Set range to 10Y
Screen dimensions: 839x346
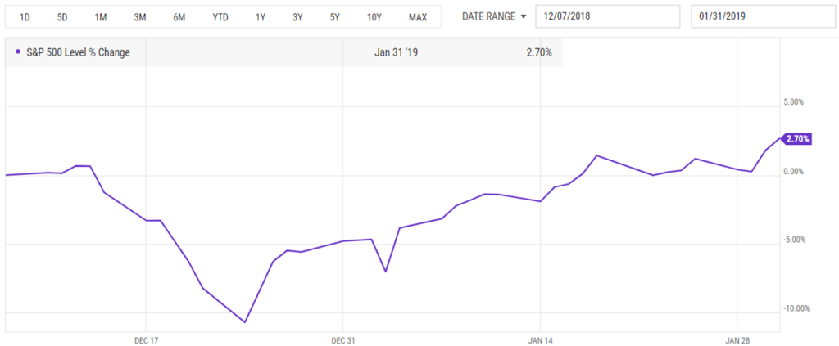pyautogui.click(x=374, y=17)
